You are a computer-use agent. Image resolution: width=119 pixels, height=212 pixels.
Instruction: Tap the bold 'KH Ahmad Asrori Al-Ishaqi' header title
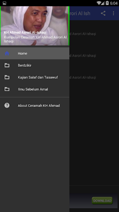[x=25, y=32]
